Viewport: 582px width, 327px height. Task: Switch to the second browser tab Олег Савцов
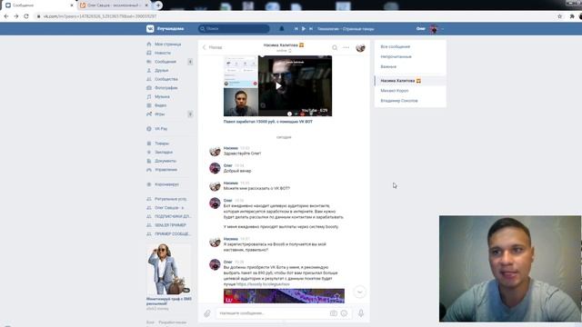coord(113,5)
